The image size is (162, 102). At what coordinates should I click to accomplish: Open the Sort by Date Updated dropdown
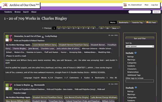(140, 46)
